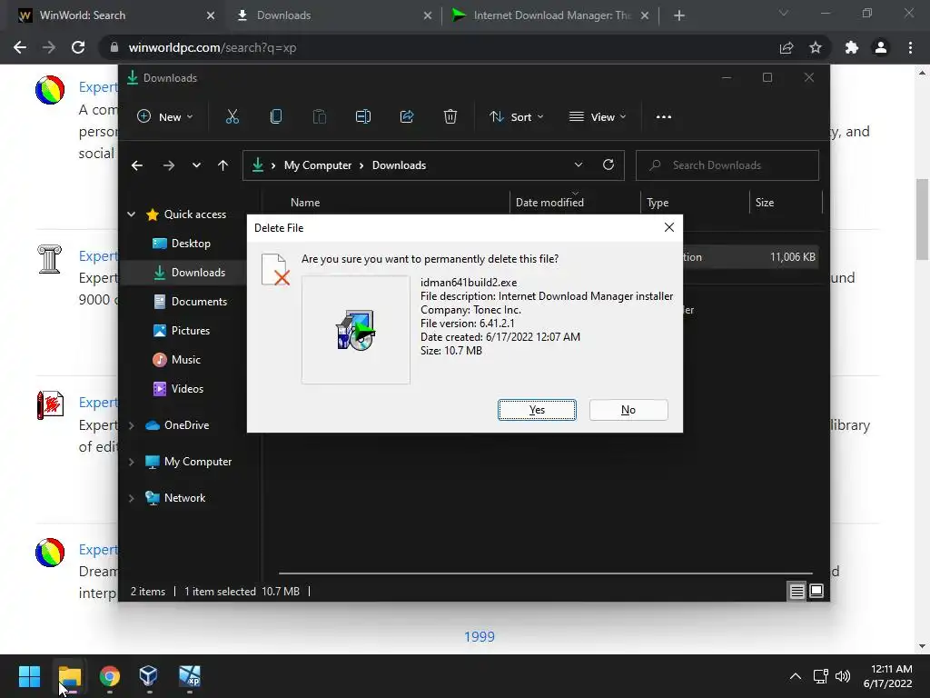Refresh the Downloads folder view
This screenshot has width=930, height=698.
click(x=608, y=165)
